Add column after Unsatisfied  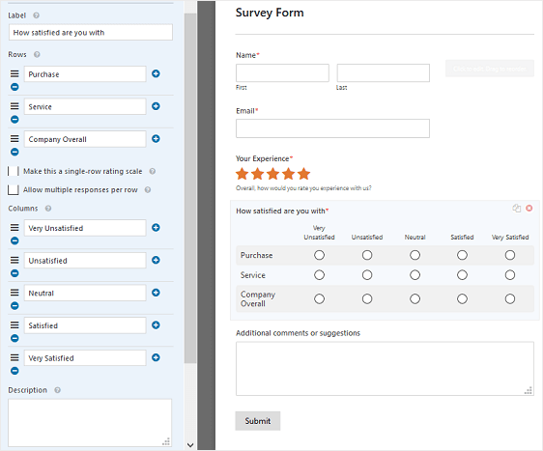[x=156, y=260]
